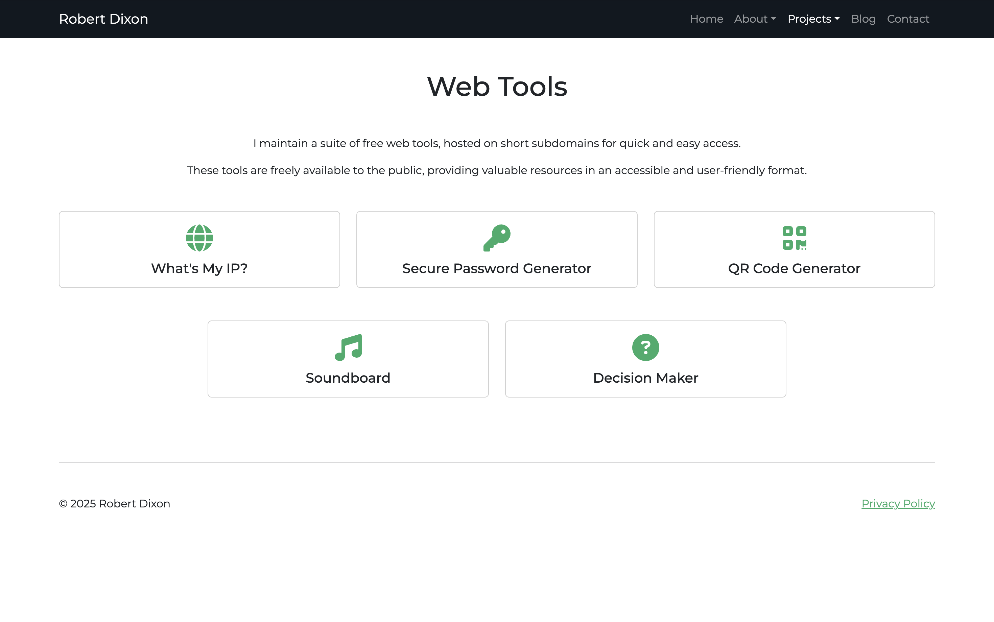Click the key icon for Secure Password Generator
This screenshot has height=622, width=994.
point(497,238)
